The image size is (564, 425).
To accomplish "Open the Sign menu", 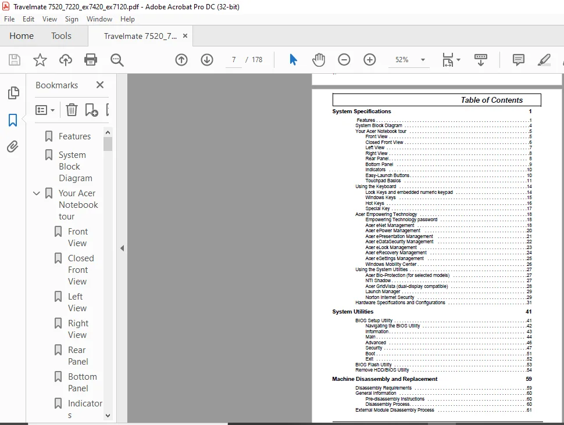I will (72, 19).
